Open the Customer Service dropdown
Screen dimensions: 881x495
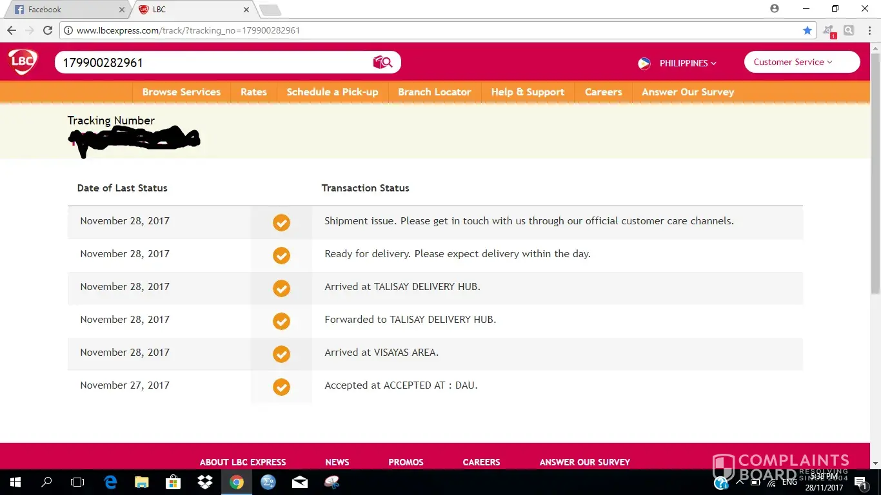click(802, 62)
